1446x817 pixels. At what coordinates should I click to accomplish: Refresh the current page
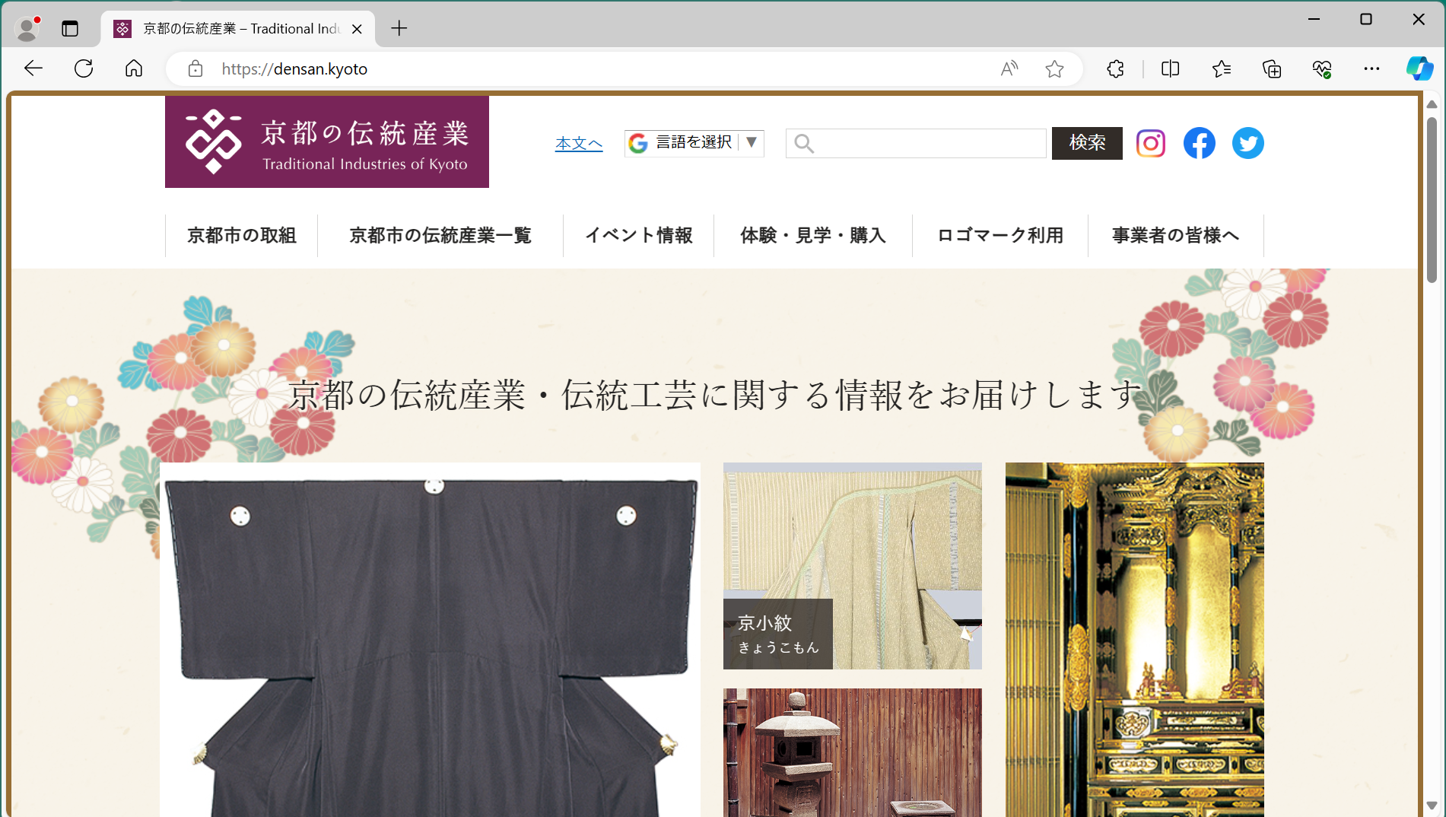[84, 69]
